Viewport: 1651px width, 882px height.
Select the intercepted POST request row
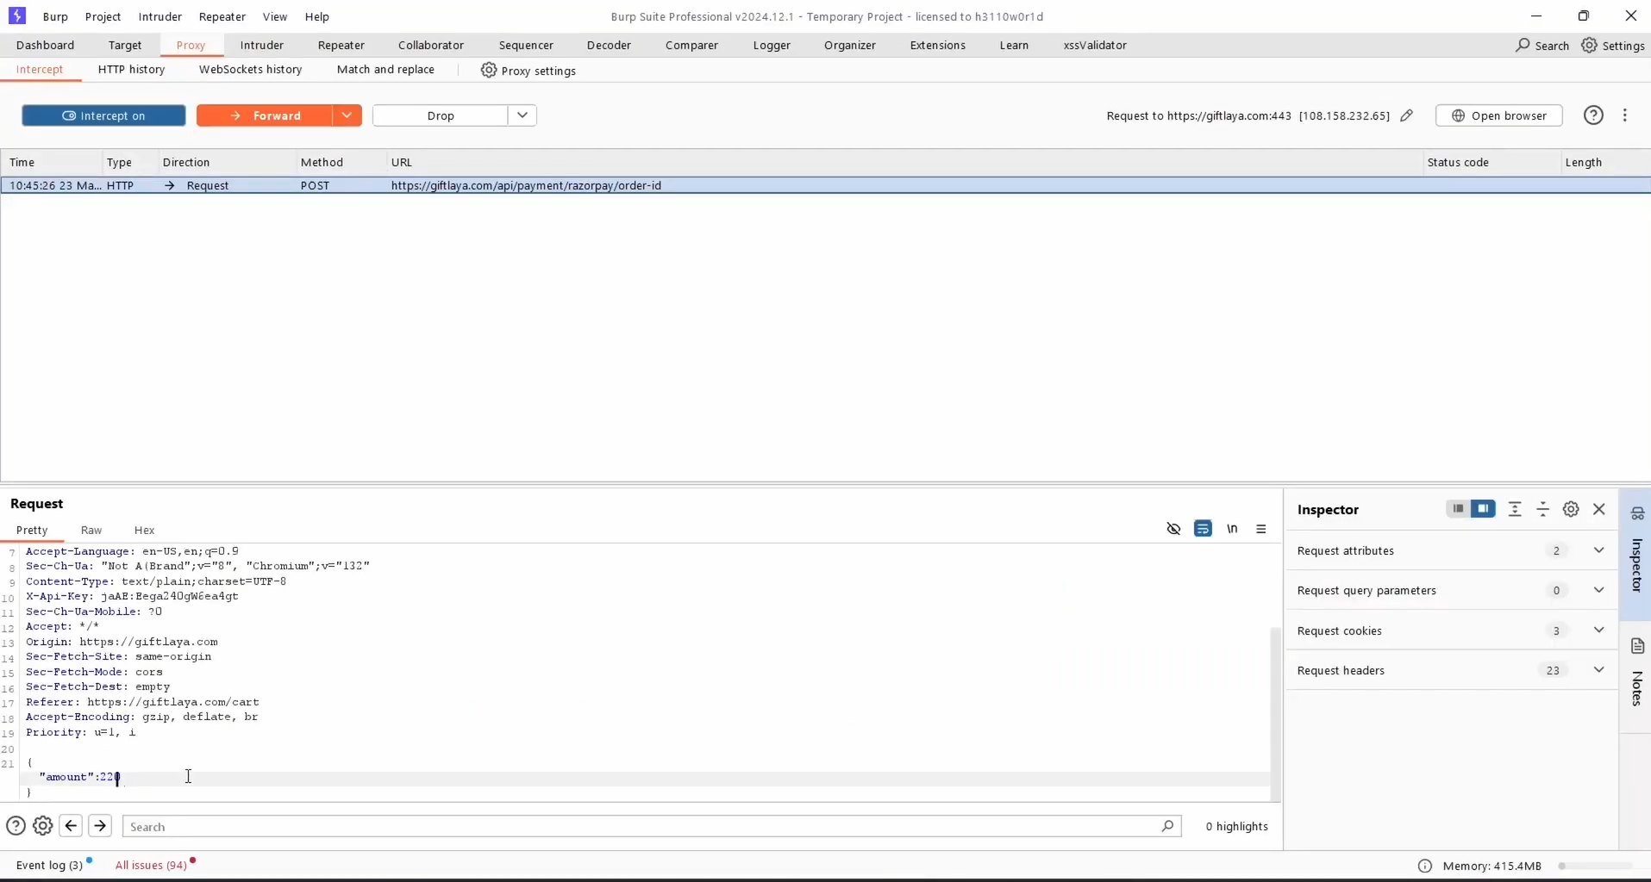[x=825, y=185]
